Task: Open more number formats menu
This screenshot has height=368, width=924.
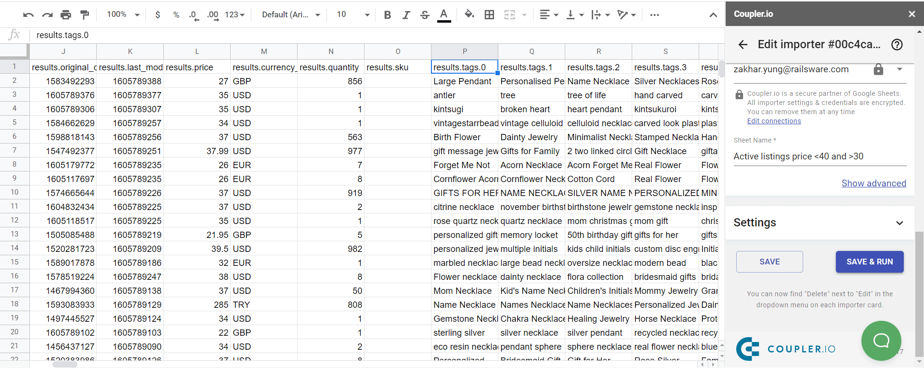Action: click(x=234, y=15)
